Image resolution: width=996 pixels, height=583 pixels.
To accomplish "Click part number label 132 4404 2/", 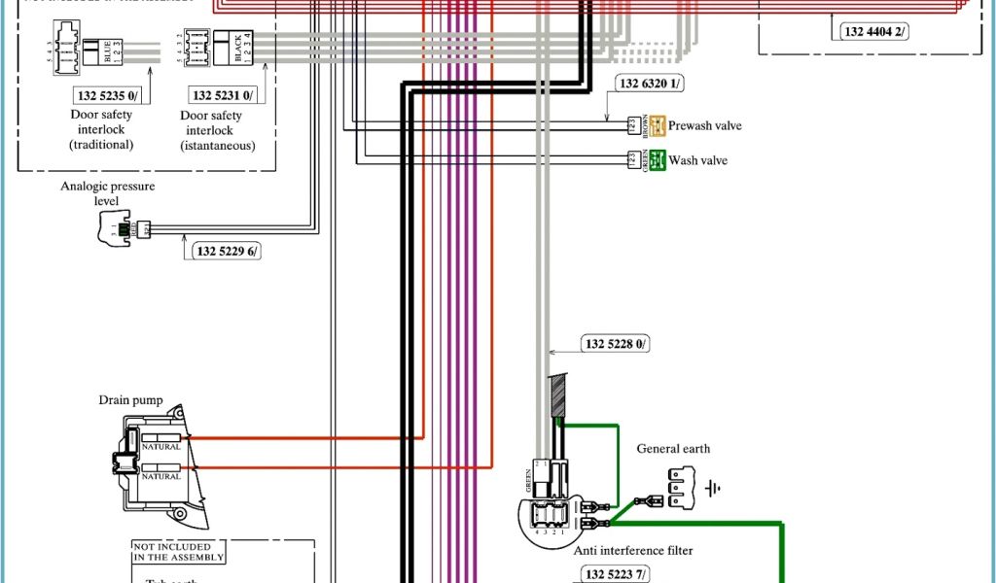I will [x=875, y=31].
